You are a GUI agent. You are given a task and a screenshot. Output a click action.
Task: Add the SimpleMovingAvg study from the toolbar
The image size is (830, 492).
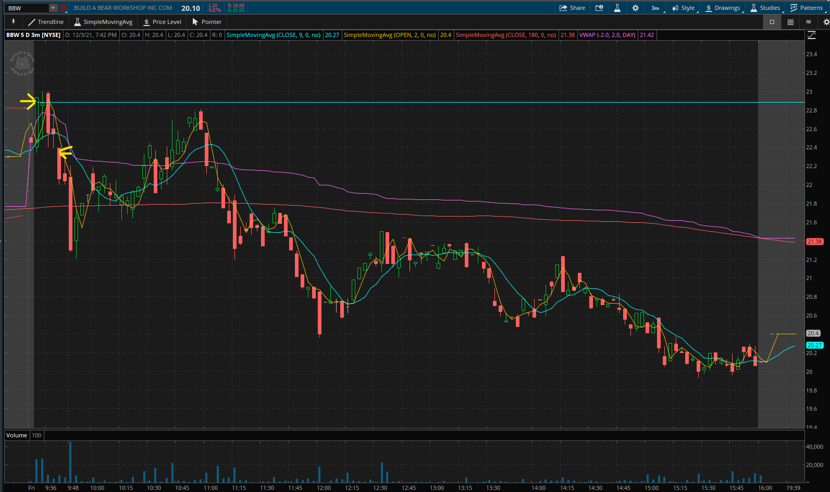coord(103,22)
